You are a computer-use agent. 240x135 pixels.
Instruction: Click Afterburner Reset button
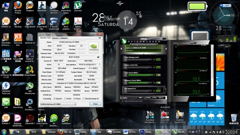[x=155, y=97]
